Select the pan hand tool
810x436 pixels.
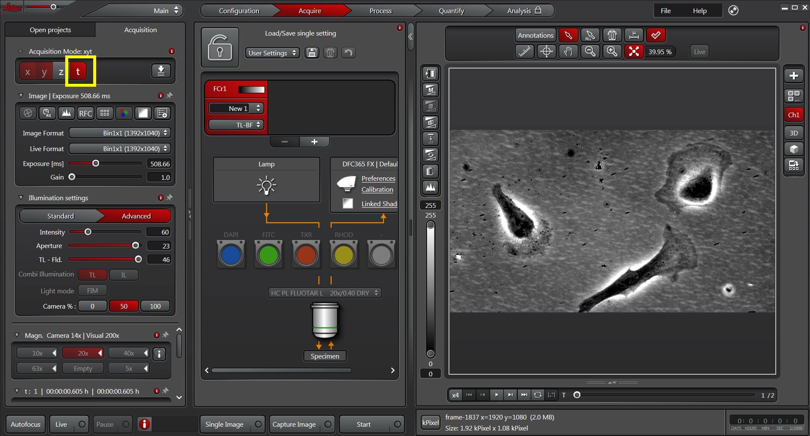pos(568,52)
